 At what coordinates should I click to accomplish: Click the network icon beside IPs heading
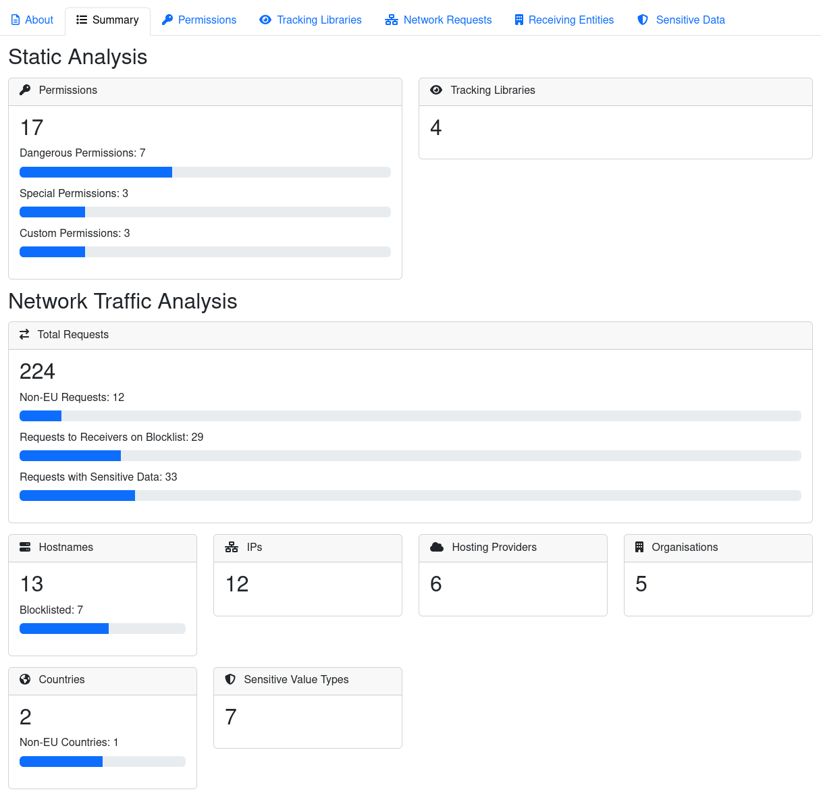232,547
